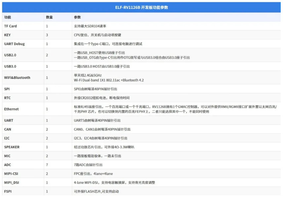Click the USB3.0 row label

[10, 66]
